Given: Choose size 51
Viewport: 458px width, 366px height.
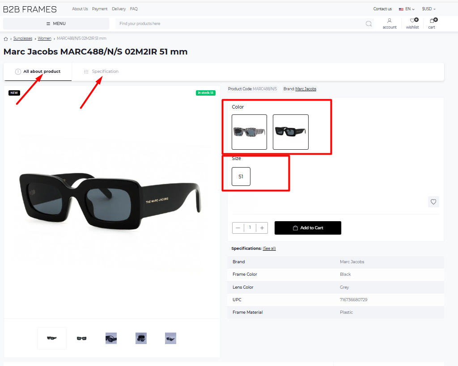Looking at the screenshot, I should 241,176.
